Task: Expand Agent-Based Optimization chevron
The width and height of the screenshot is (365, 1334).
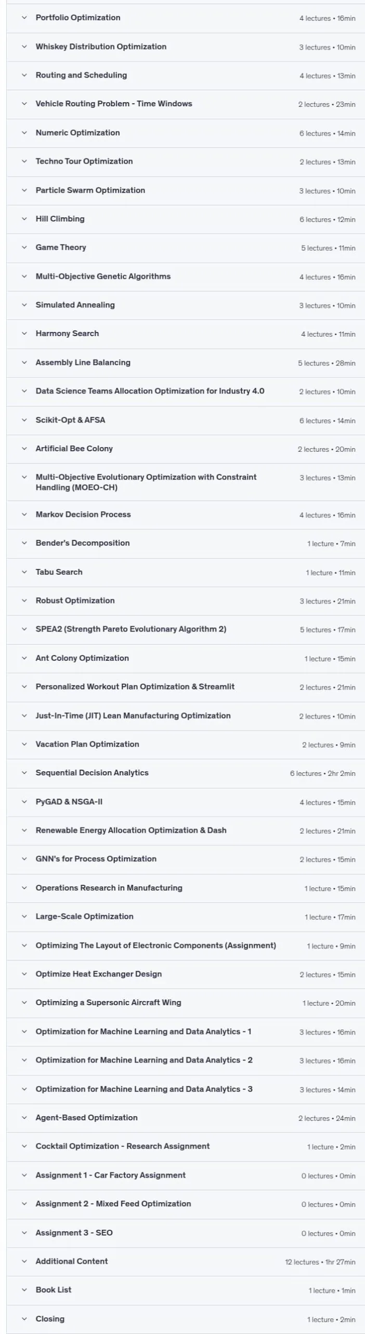Action: point(24,1118)
